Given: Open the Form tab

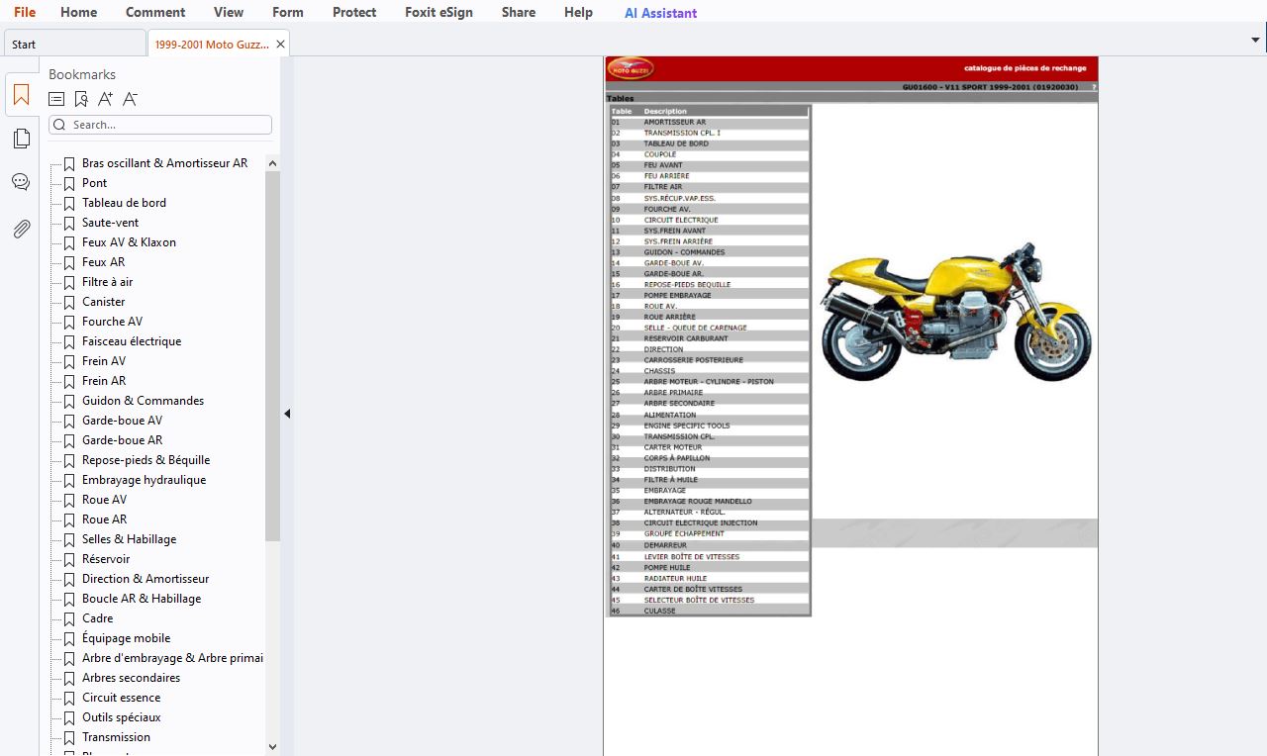Looking at the screenshot, I should [288, 12].
